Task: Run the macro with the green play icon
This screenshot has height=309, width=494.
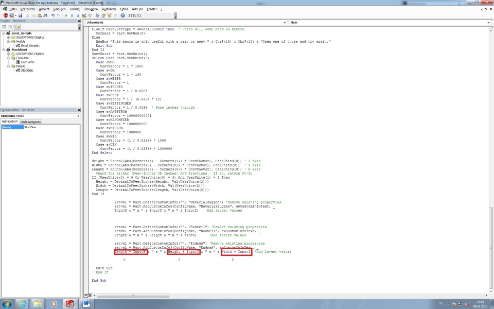Action: coord(66,15)
